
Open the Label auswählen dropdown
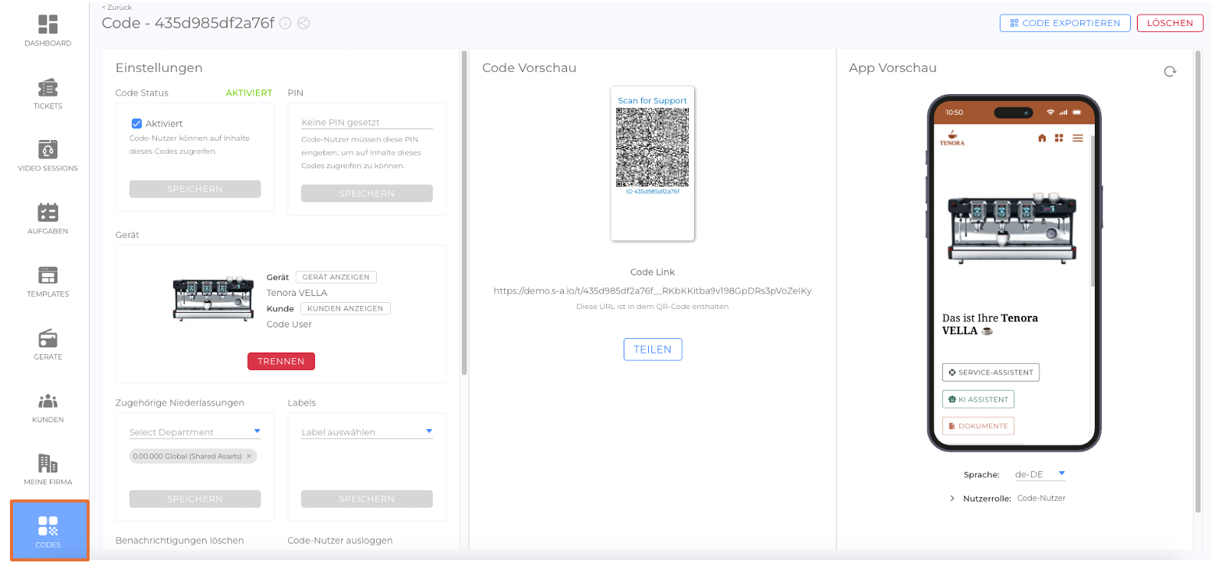click(366, 432)
